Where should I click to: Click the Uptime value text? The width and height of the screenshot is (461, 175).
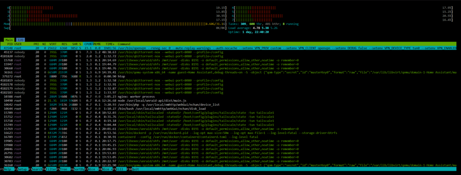(x=255, y=32)
